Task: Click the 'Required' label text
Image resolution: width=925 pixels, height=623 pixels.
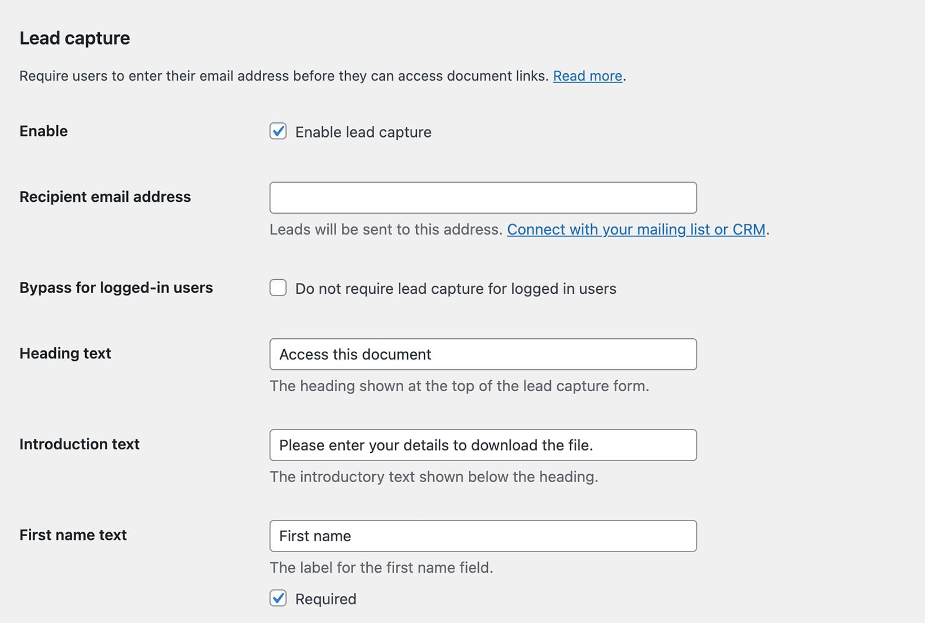Action: tap(325, 599)
